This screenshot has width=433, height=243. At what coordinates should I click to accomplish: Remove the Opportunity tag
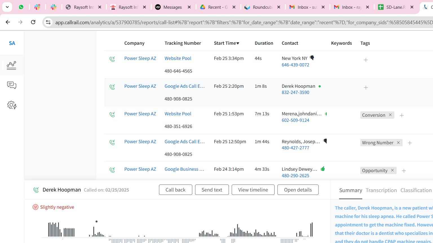[x=392, y=170]
